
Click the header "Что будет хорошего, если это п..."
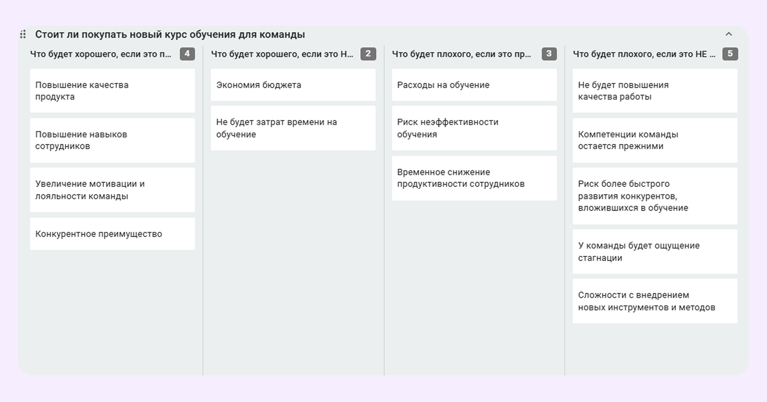[100, 54]
